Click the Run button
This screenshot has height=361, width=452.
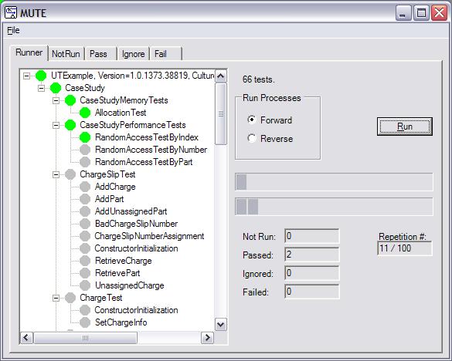(x=405, y=127)
